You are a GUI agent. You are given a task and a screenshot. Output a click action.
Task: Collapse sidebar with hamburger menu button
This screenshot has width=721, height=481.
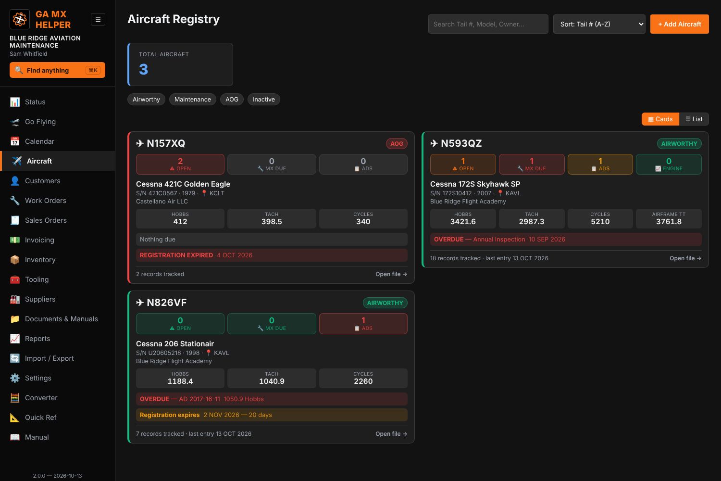click(98, 19)
